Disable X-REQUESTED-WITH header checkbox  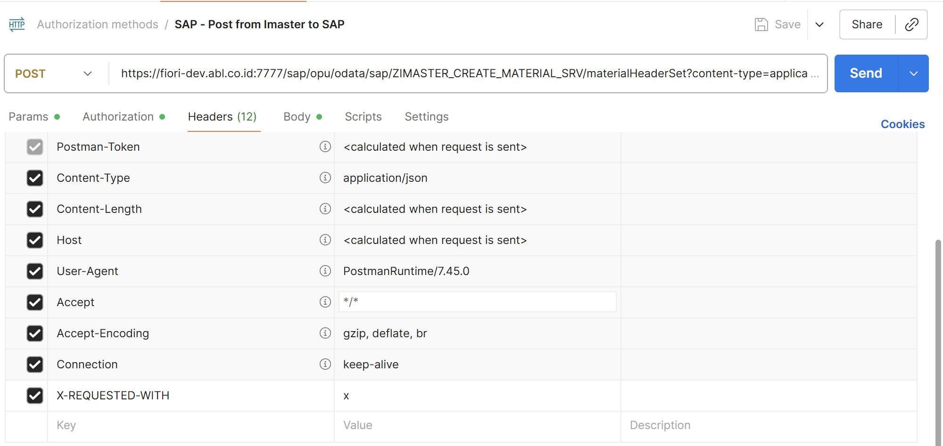tap(35, 396)
